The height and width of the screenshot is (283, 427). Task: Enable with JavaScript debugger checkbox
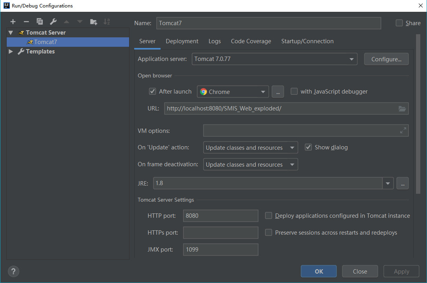(294, 91)
